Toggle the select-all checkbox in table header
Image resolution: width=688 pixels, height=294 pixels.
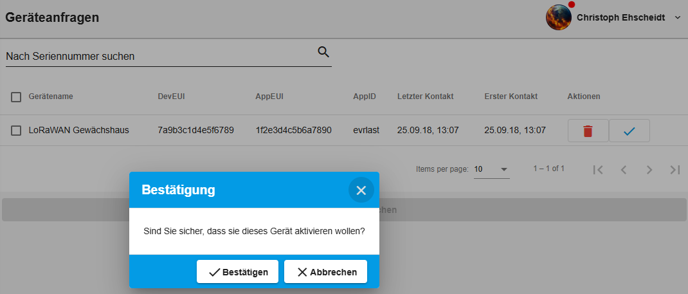[16, 97]
